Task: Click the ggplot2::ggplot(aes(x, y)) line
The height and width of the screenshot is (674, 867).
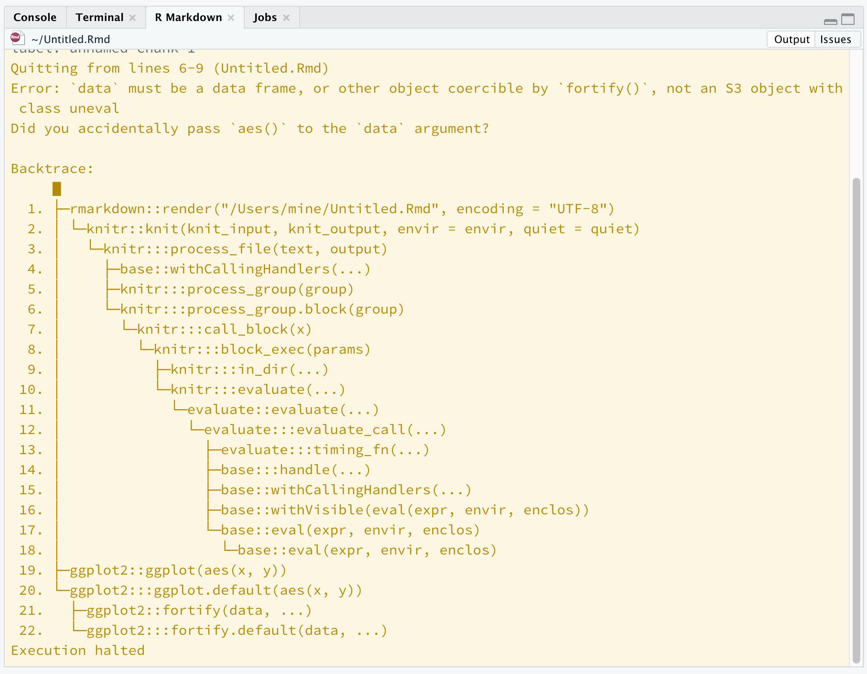Action: click(x=178, y=570)
